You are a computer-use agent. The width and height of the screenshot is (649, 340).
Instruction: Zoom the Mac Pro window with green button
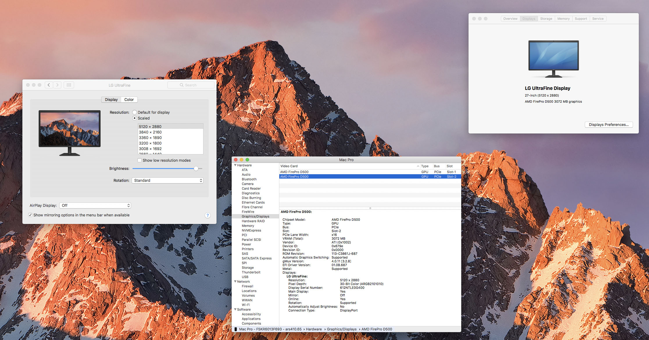tap(247, 160)
